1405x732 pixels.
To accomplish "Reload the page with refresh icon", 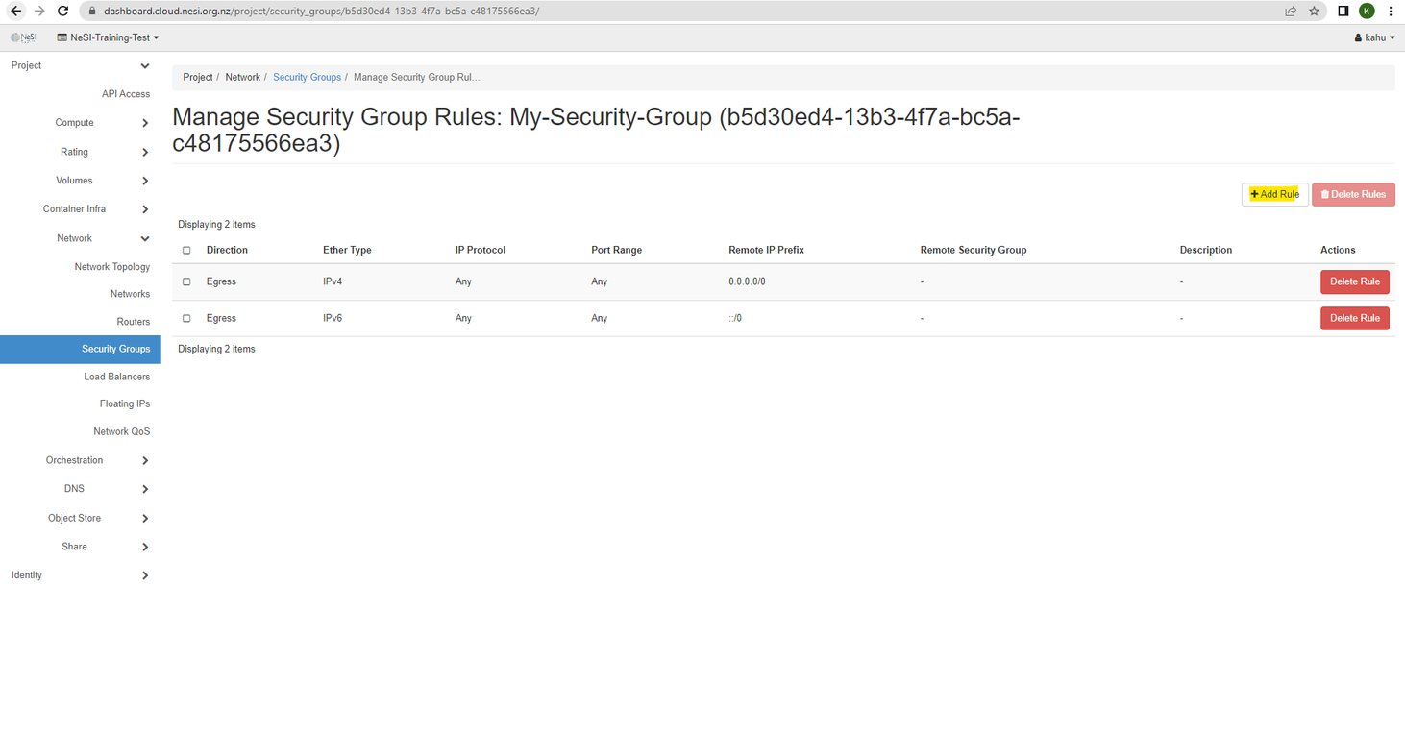I will (x=62, y=12).
